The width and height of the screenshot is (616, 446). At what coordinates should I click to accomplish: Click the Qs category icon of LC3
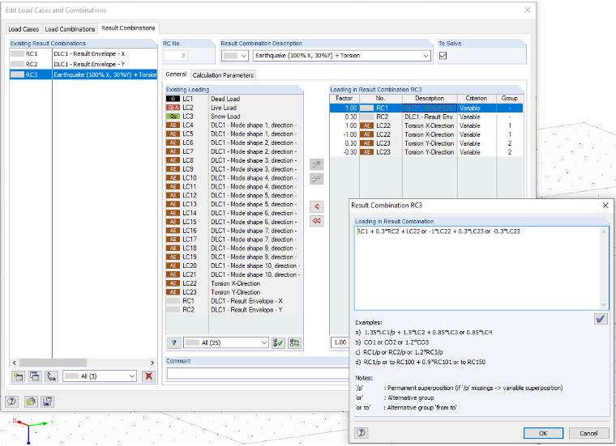173,117
